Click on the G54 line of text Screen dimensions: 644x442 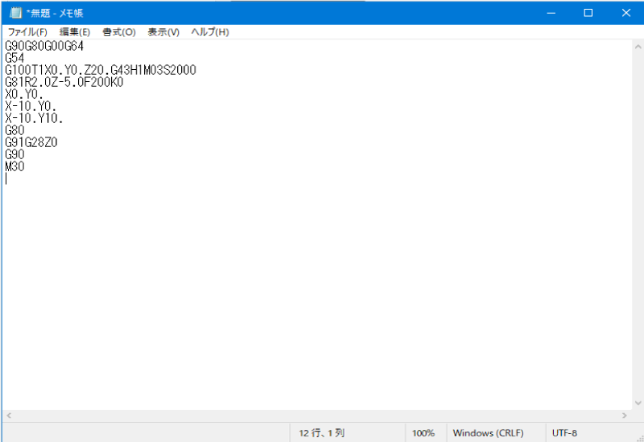14,58
